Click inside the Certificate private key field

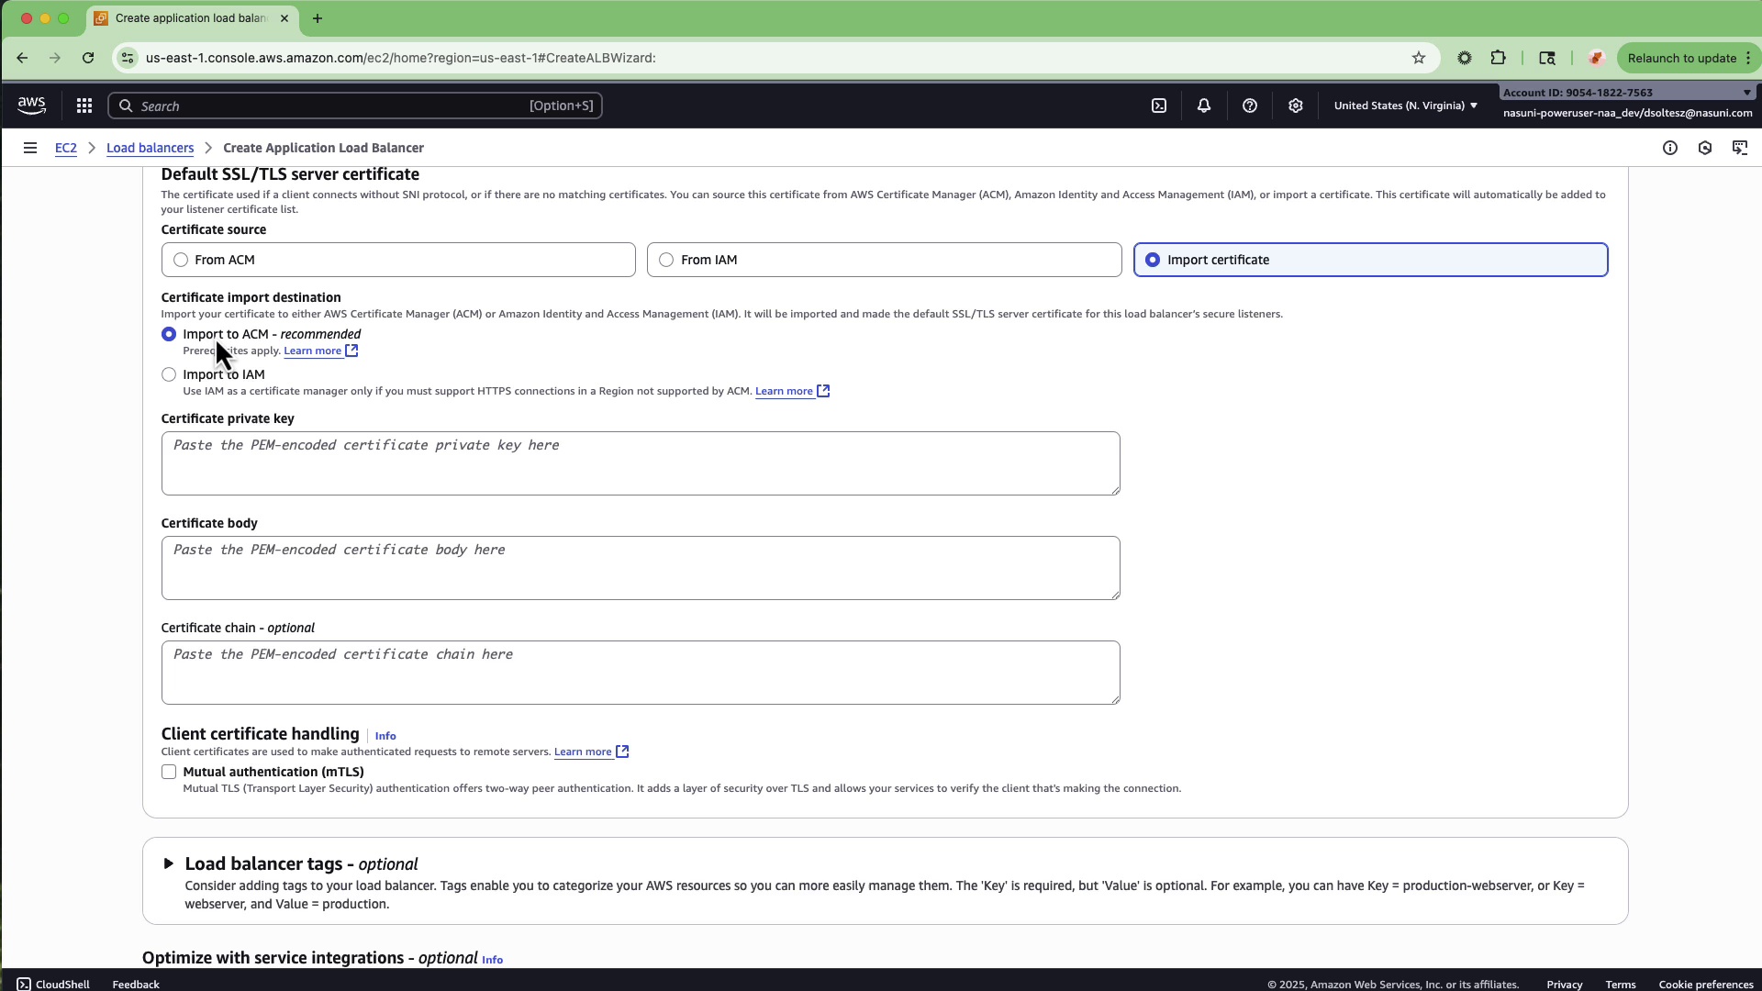pyautogui.click(x=640, y=463)
